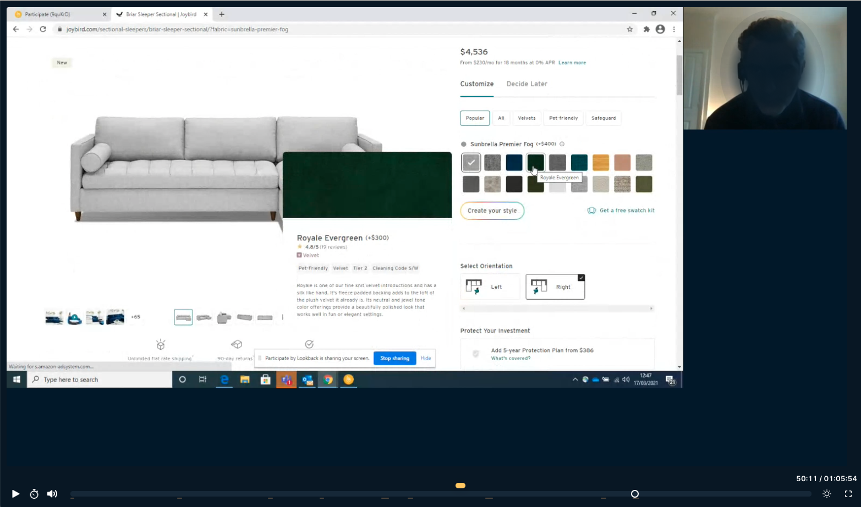Select the Left sectional orientation
861x507 pixels.
(489, 286)
